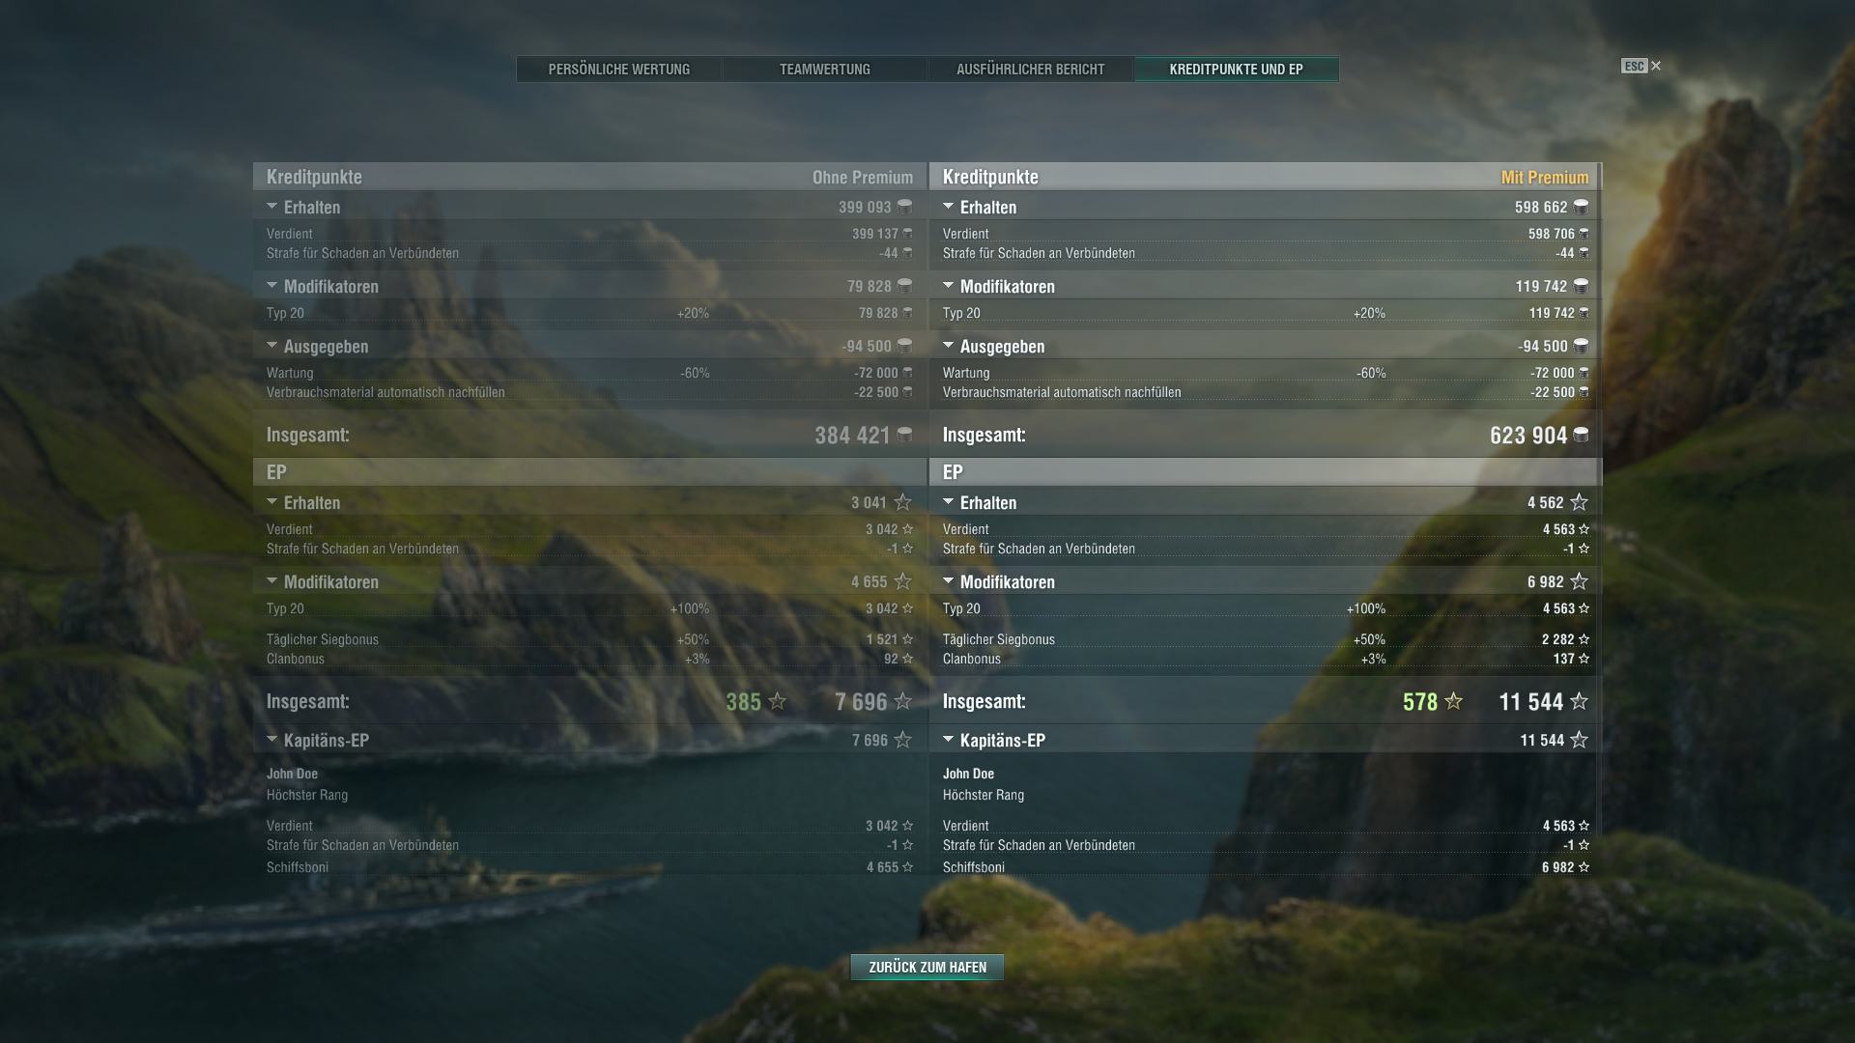Click star icon beside 7 696 total EP
The height and width of the screenshot is (1043, 1855).
902,701
